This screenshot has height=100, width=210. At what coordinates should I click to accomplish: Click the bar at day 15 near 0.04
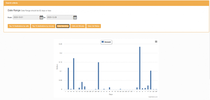(x=82, y=86)
